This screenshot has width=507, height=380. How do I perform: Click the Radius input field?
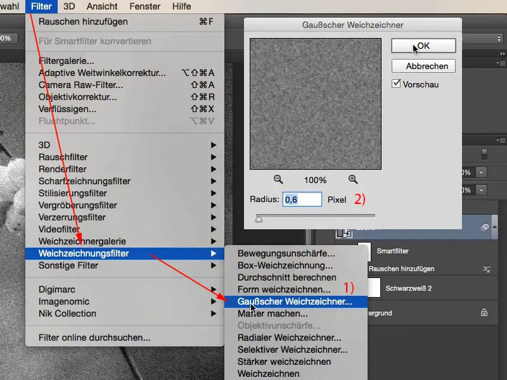pyautogui.click(x=302, y=199)
